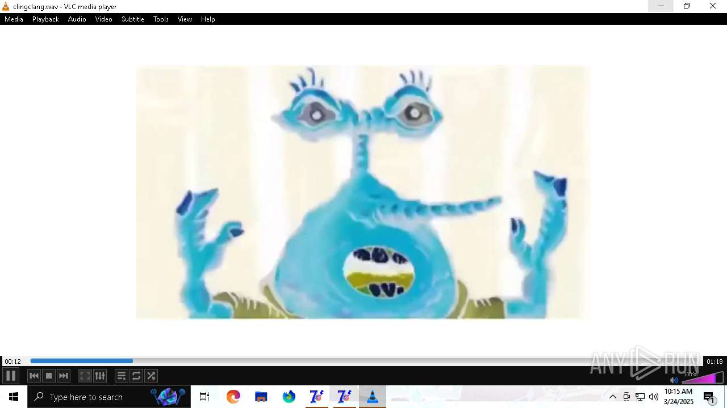Open the Video menu
Image resolution: width=727 pixels, height=408 pixels.
tap(103, 19)
